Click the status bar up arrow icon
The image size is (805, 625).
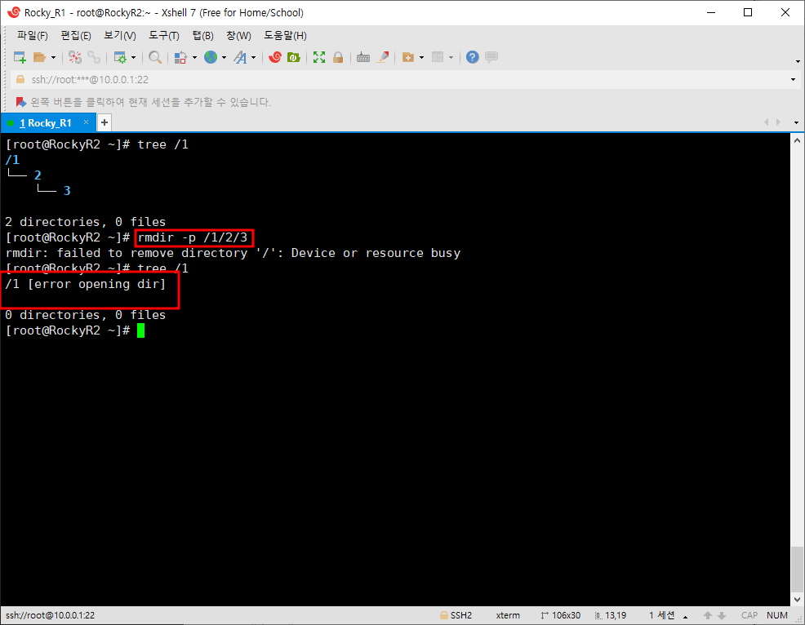(708, 615)
